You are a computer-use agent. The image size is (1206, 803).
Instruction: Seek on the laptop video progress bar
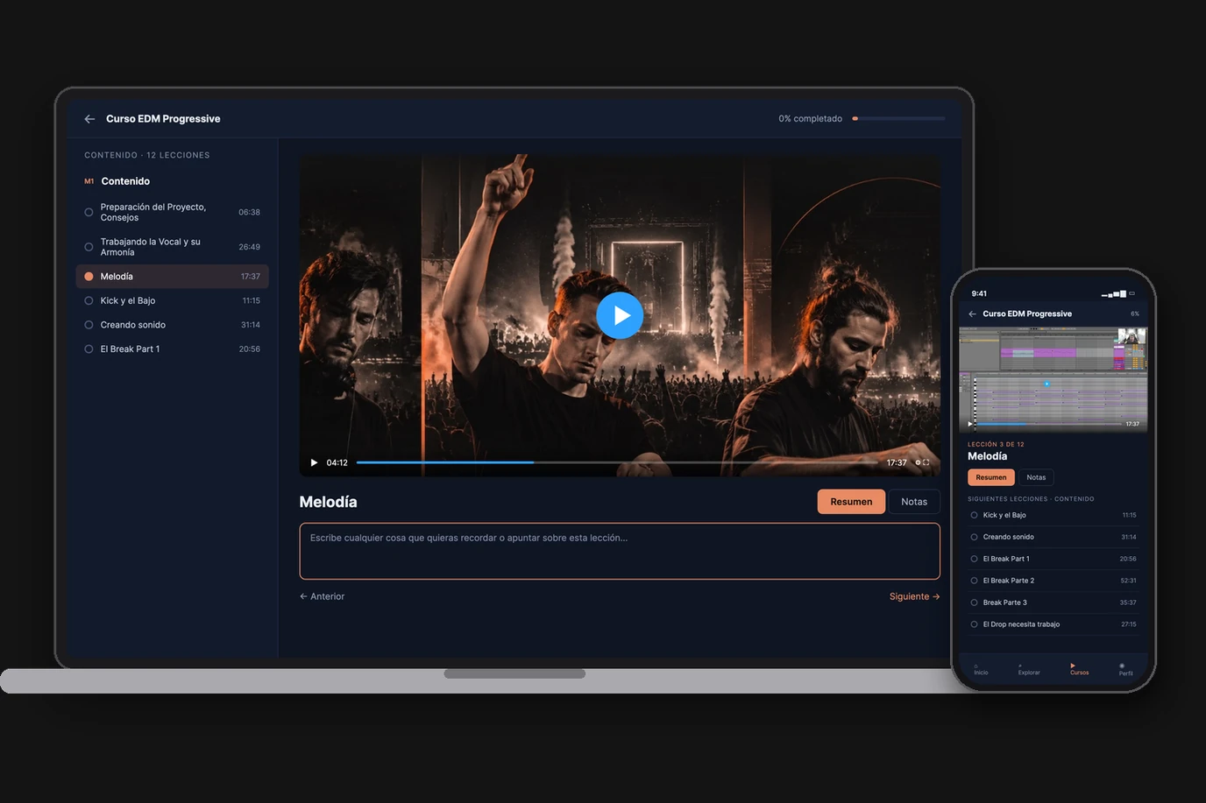click(616, 462)
